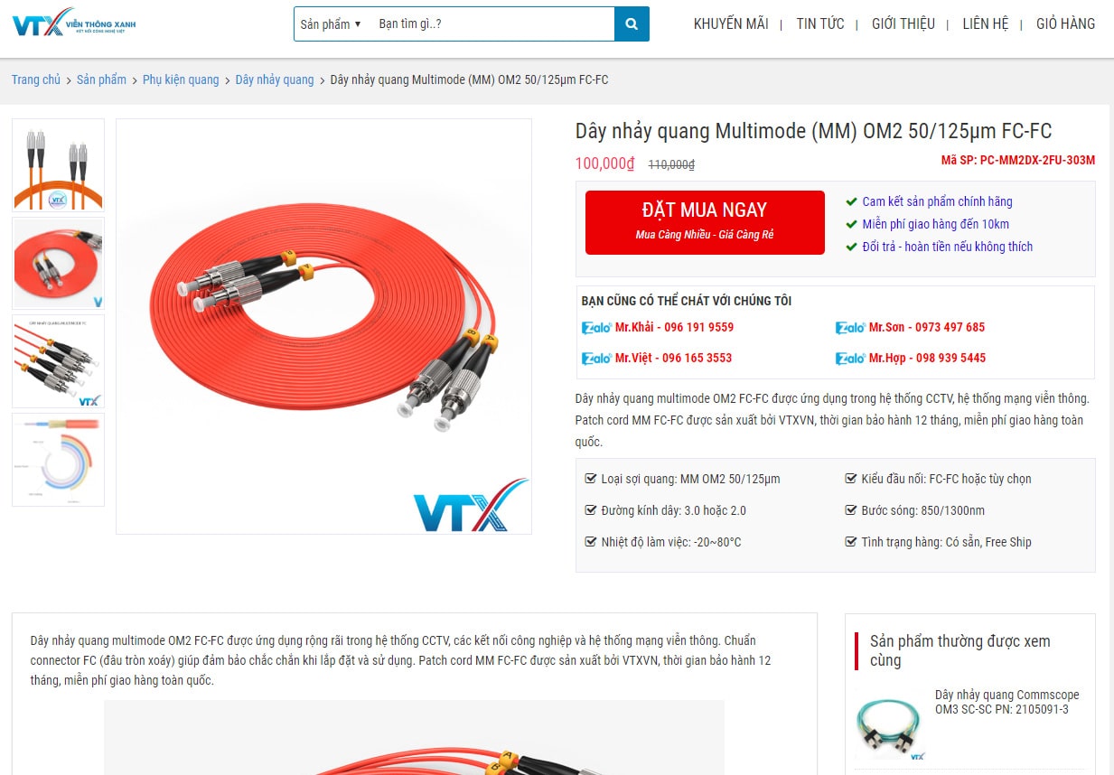Click Zalo icon next to Mr.Sơn
Screen dimensions: 1114x775
point(850,328)
